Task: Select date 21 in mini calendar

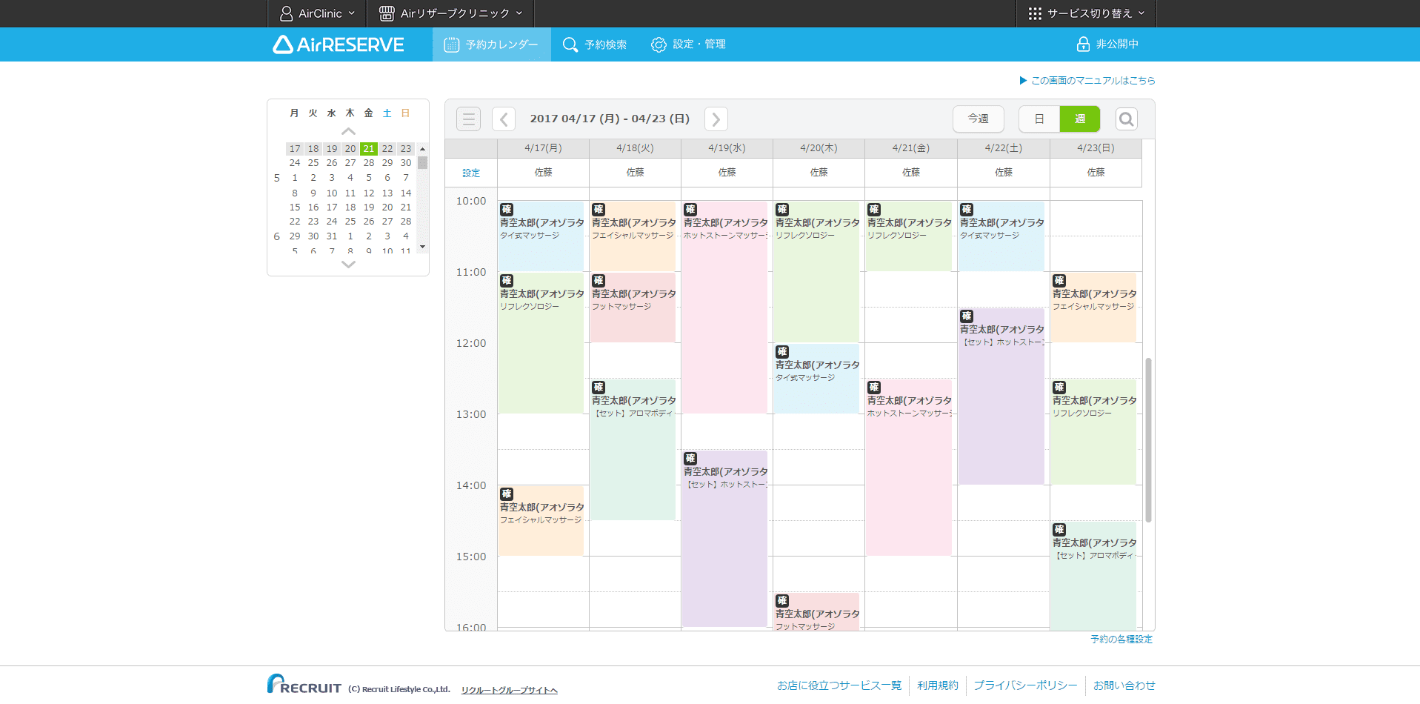Action: coord(368,149)
